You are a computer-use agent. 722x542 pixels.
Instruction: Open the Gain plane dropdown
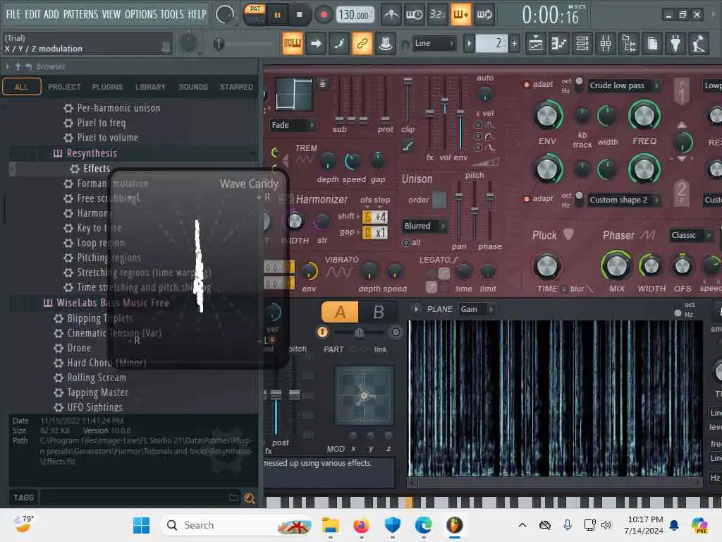pos(477,309)
